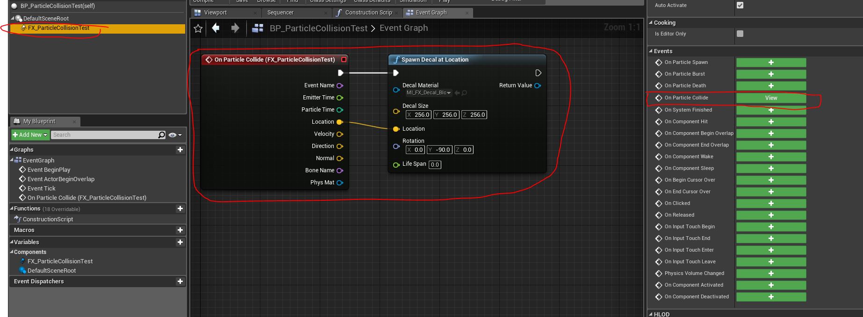Screen dimensions: 863x317
Task: Add a new variable with the plus icon
Action: coord(180,242)
